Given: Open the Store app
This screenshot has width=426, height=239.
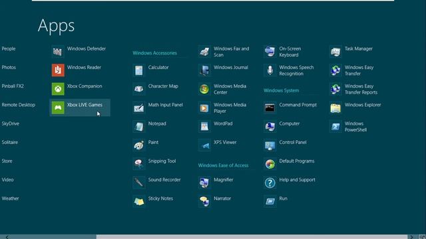Looking at the screenshot, I should pyautogui.click(x=7, y=161).
